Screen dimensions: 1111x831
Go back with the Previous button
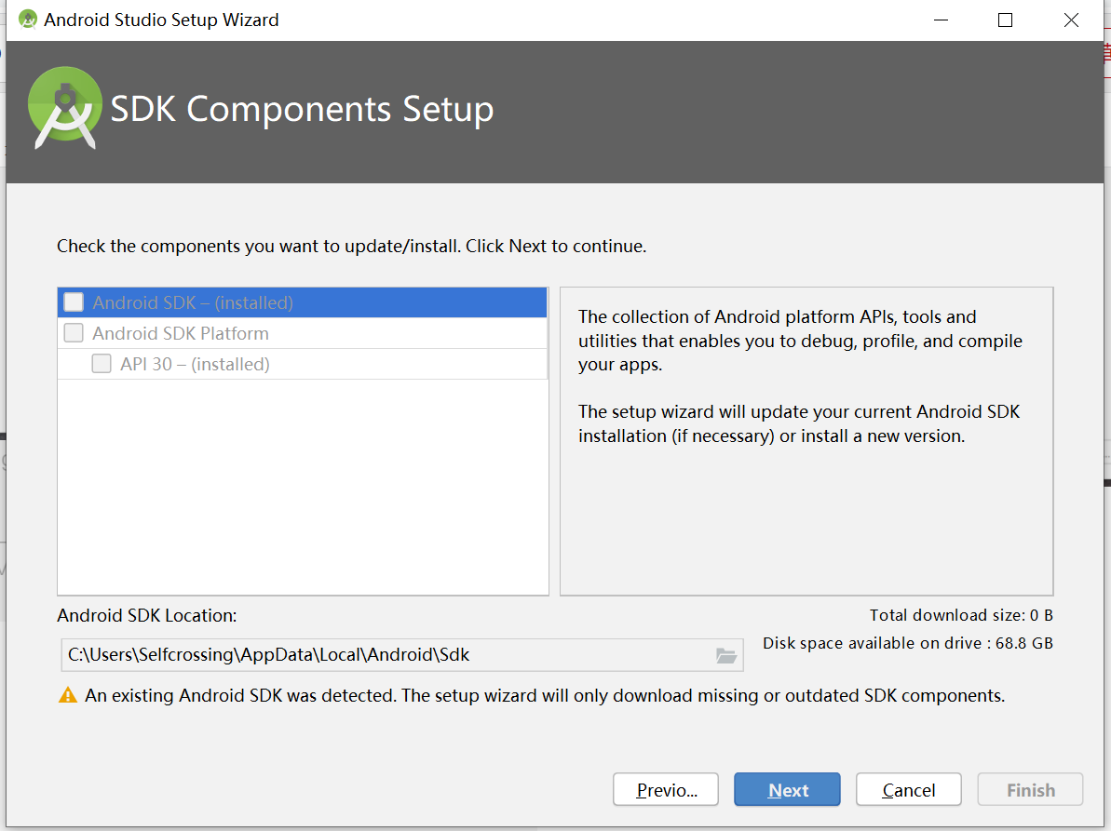click(x=666, y=790)
